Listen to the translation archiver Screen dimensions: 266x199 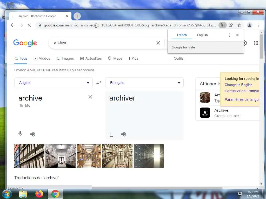[x=123, y=134]
